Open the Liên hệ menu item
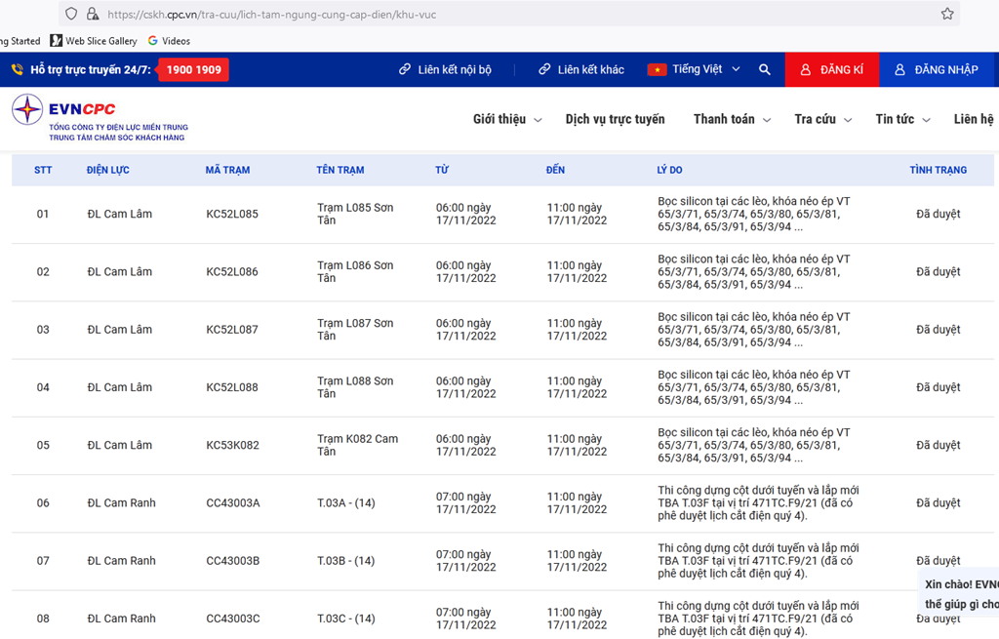The image size is (999, 639). pyautogui.click(x=973, y=119)
